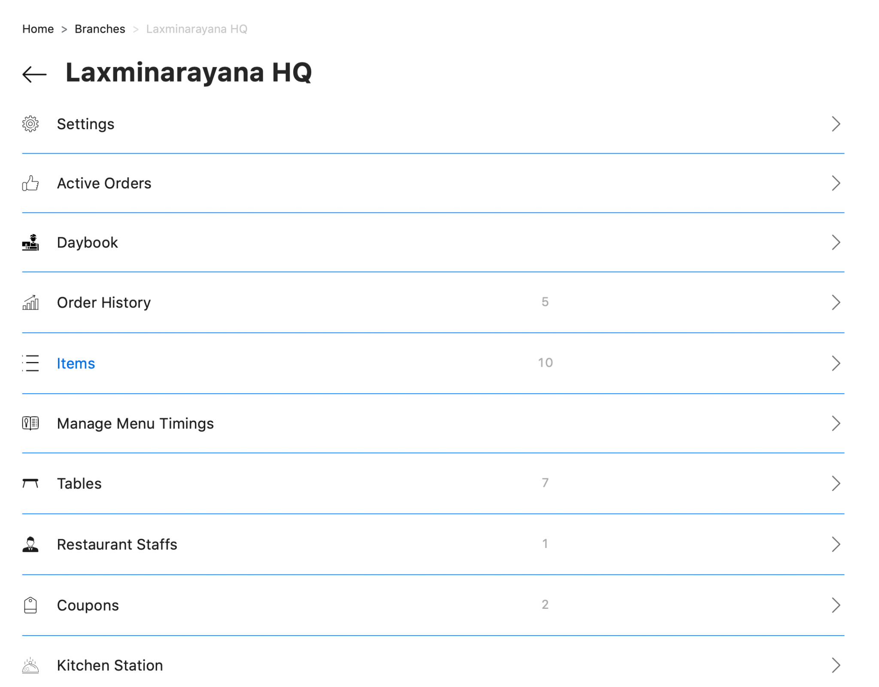Open Manage Menu Timings

[135, 424]
